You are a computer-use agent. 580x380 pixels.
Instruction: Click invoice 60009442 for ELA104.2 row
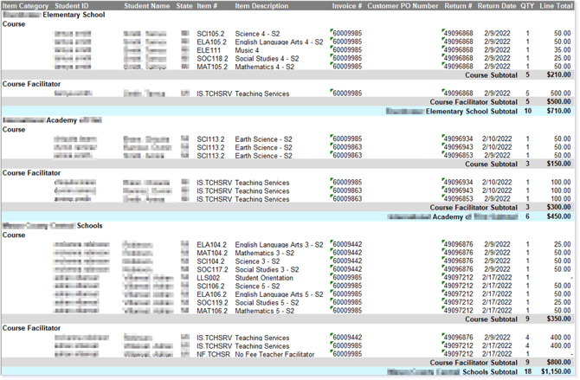pos(346,244)
